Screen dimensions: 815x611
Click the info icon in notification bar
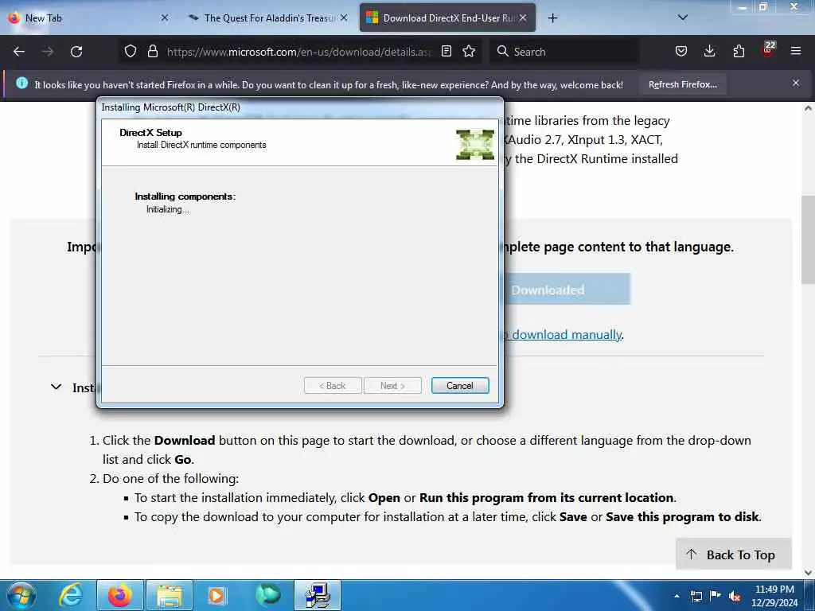pos(21,83)
